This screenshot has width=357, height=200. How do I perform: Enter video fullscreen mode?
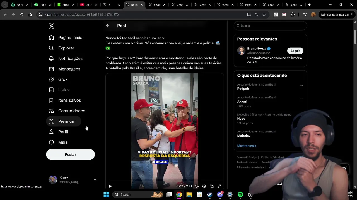click(219, 186)
